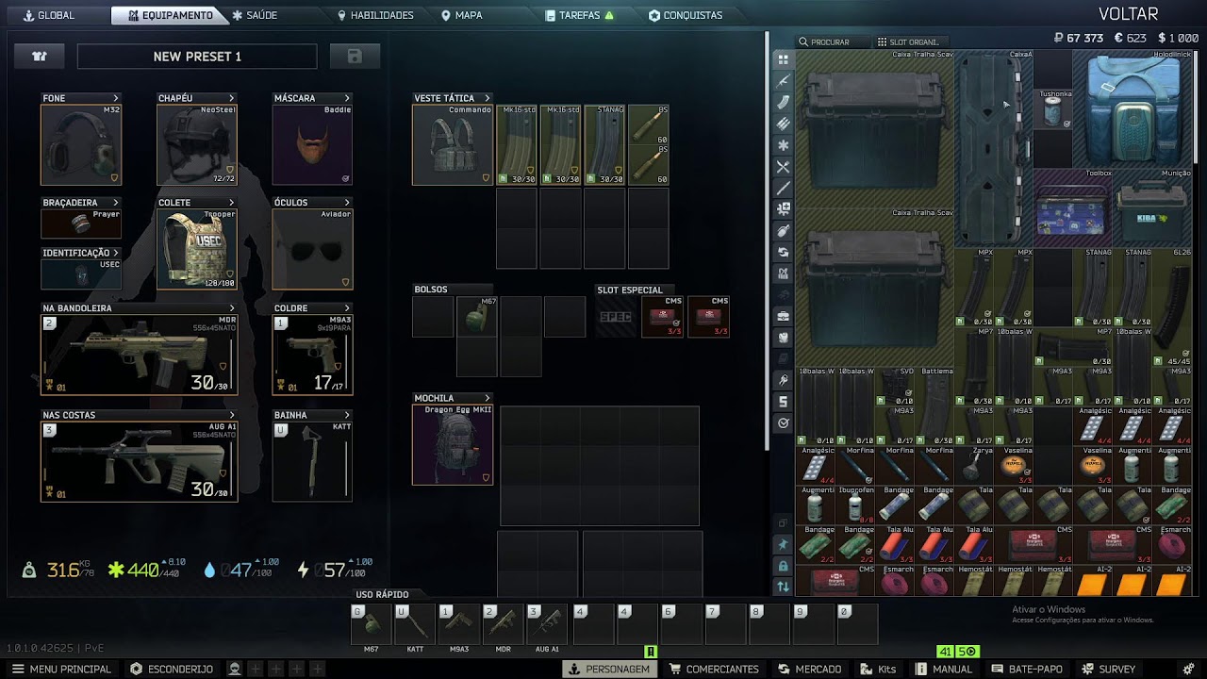Viewport: 1207px width, 679px height.
Task: Expand the Chapéu slot arrow
Action: (232, 98)
